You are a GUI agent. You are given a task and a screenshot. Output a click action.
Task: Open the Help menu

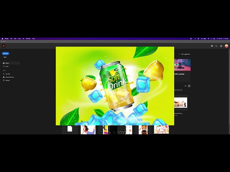point(33,39)
